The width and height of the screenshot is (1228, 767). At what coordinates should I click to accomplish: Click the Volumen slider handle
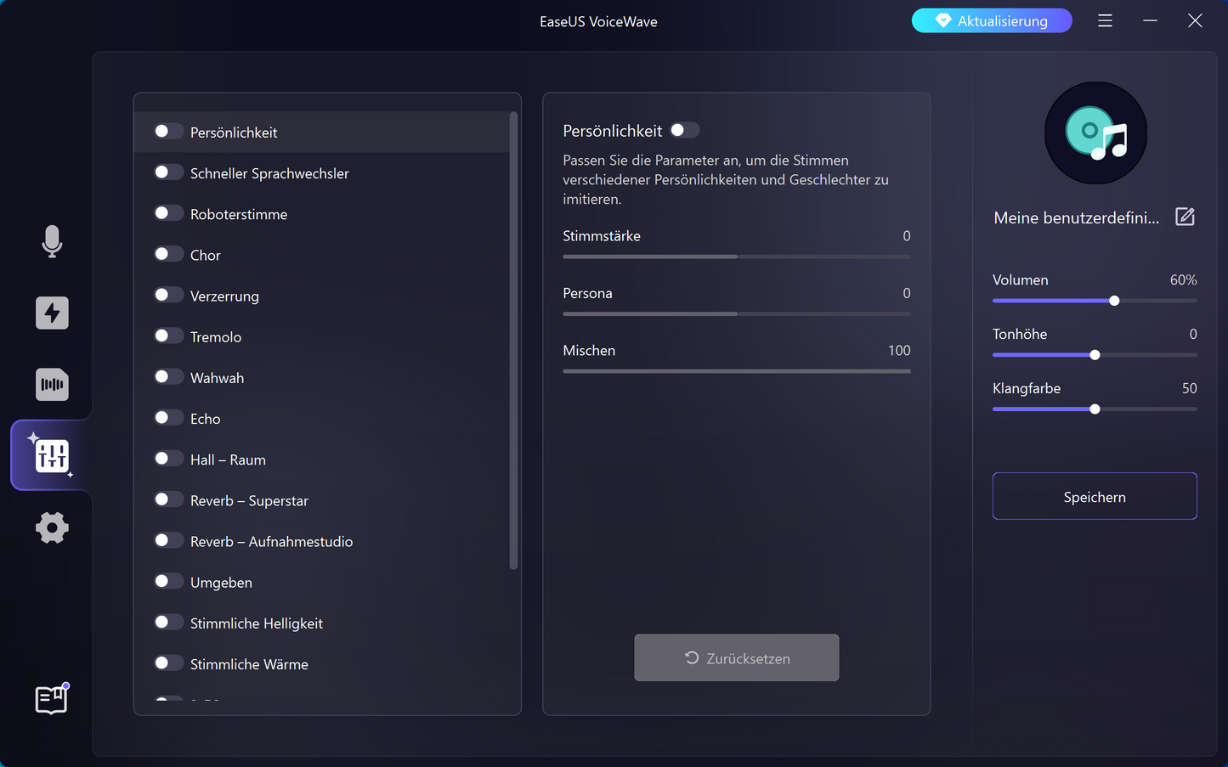(1114, 301)
